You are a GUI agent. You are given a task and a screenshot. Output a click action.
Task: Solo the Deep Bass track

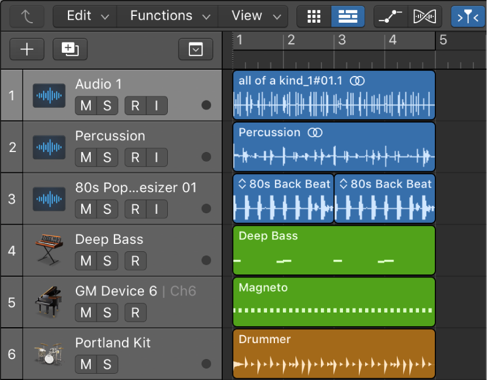(107, 261)
